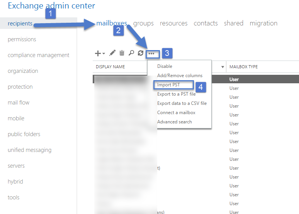Switch to the migration tab
This screenshot has height=214, width=299.
(x=263, y=24)
